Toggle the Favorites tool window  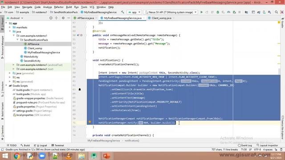pos(2,132)
